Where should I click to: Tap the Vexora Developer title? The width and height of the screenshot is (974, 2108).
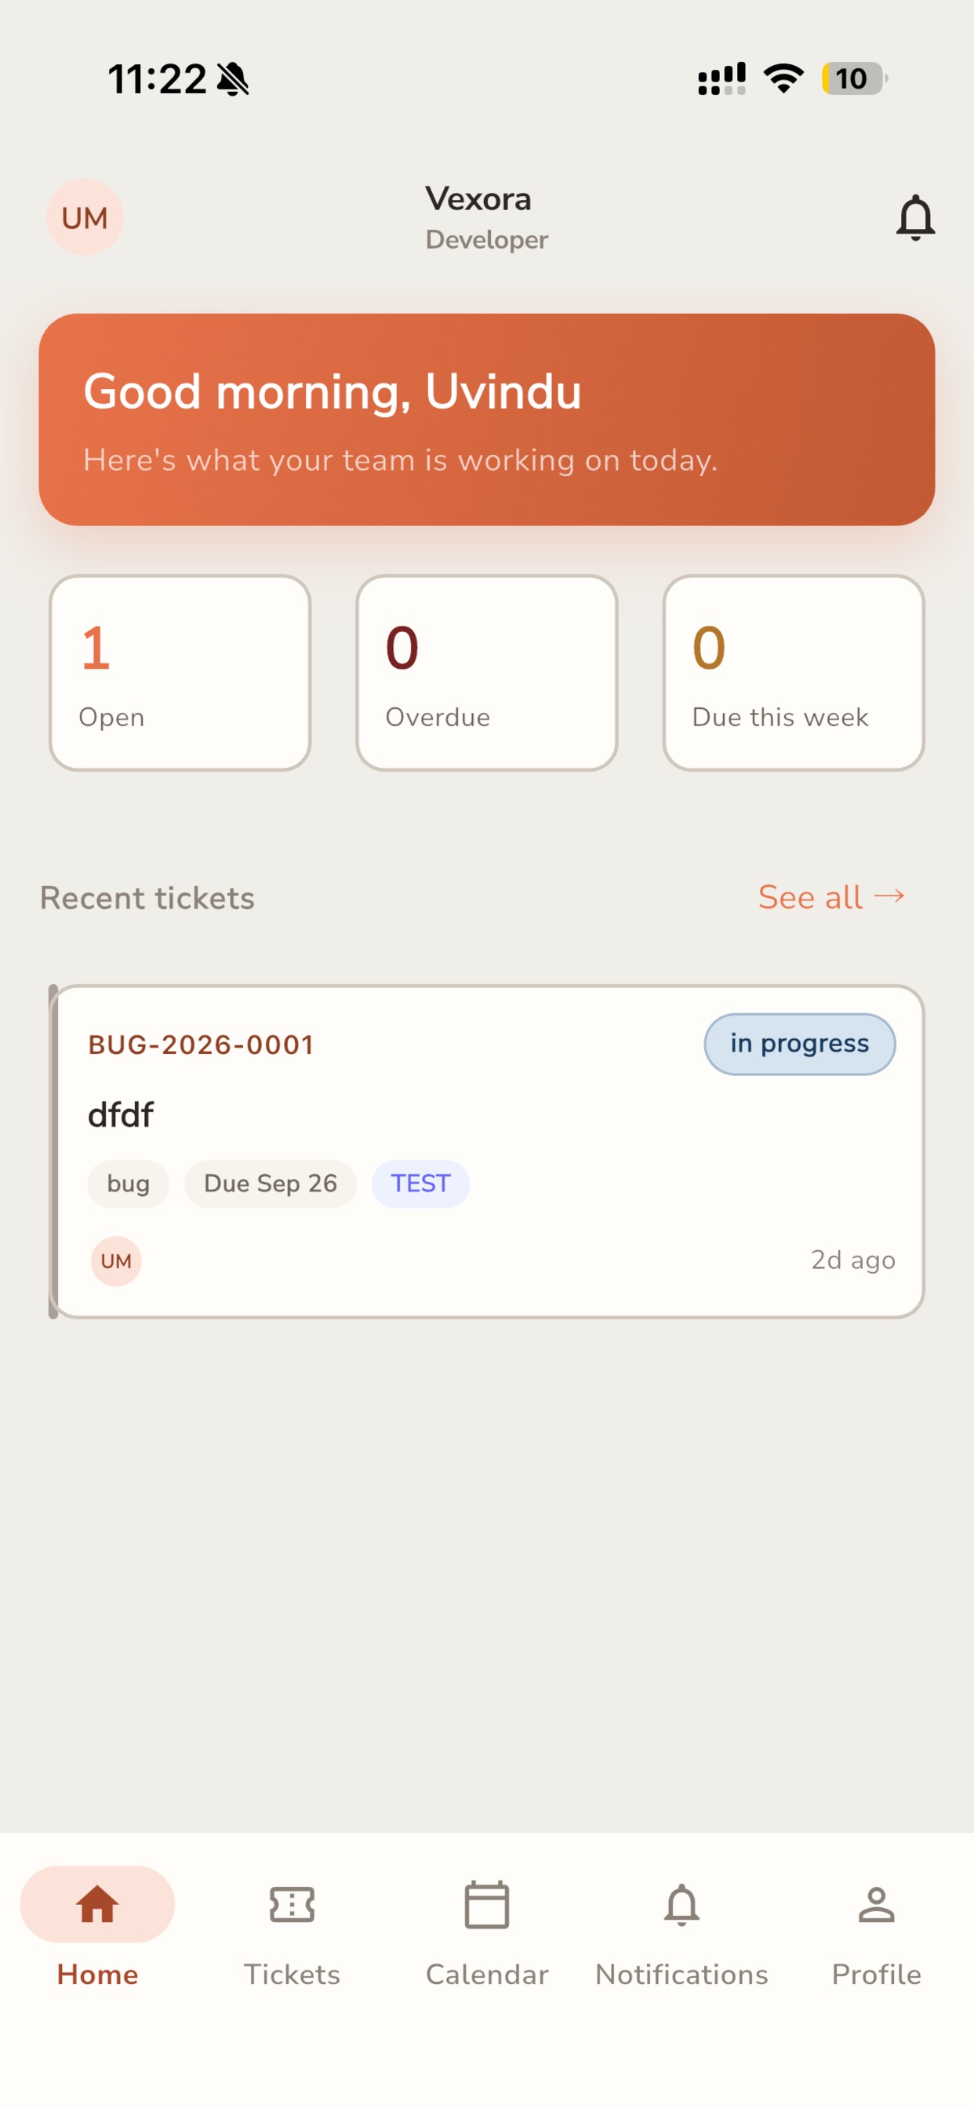click(486, 218)
